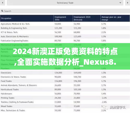Viewport: 130px width, 113px height.
Task: Select the Printing Trades row
Action: click(65, 98)
